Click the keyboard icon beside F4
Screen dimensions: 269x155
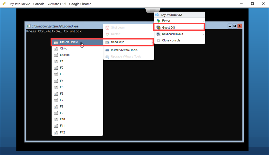click(x=56, y=81)
